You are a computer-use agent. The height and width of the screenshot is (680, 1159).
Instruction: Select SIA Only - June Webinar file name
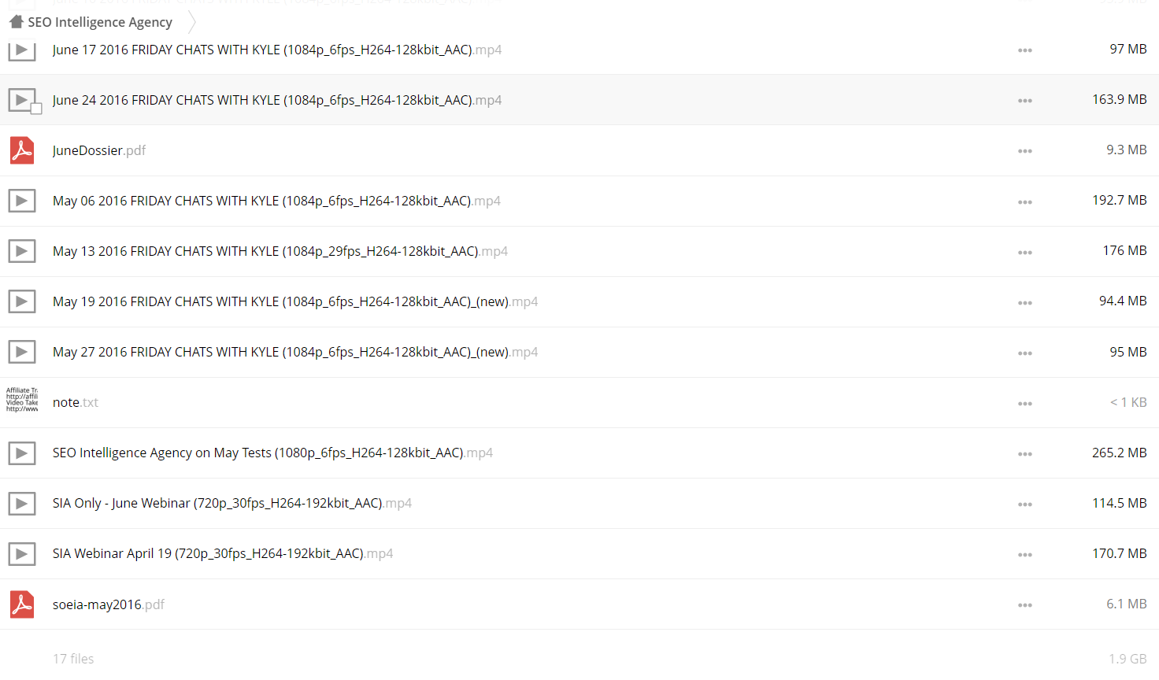coord(232,503)
